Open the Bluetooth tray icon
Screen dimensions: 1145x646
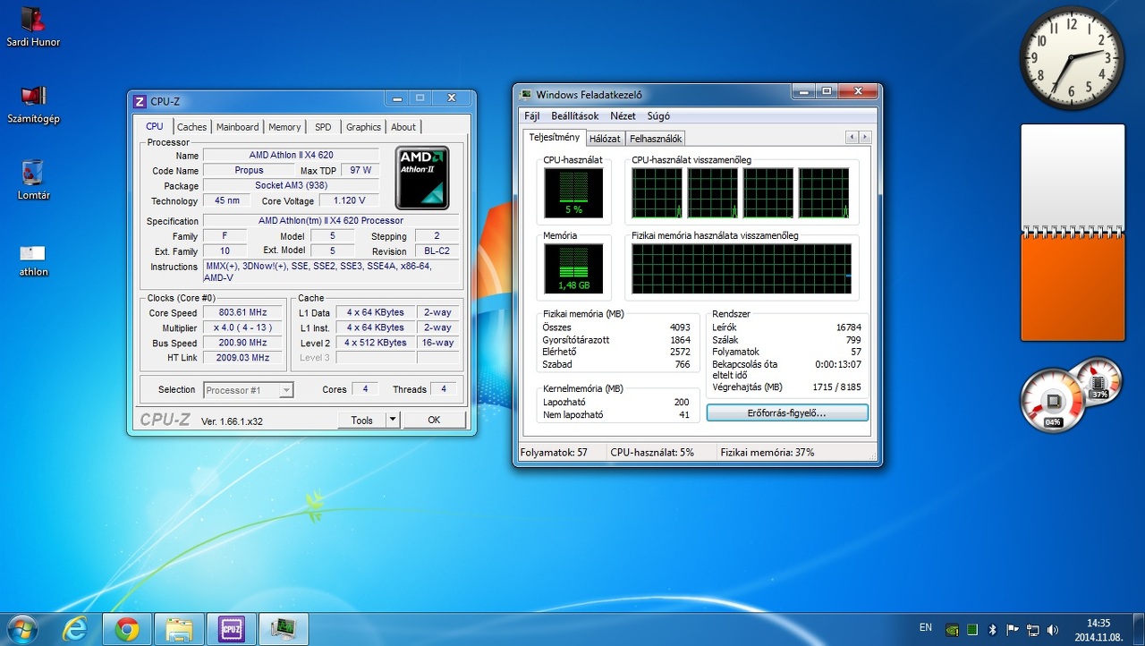click(x=993, y=629)
